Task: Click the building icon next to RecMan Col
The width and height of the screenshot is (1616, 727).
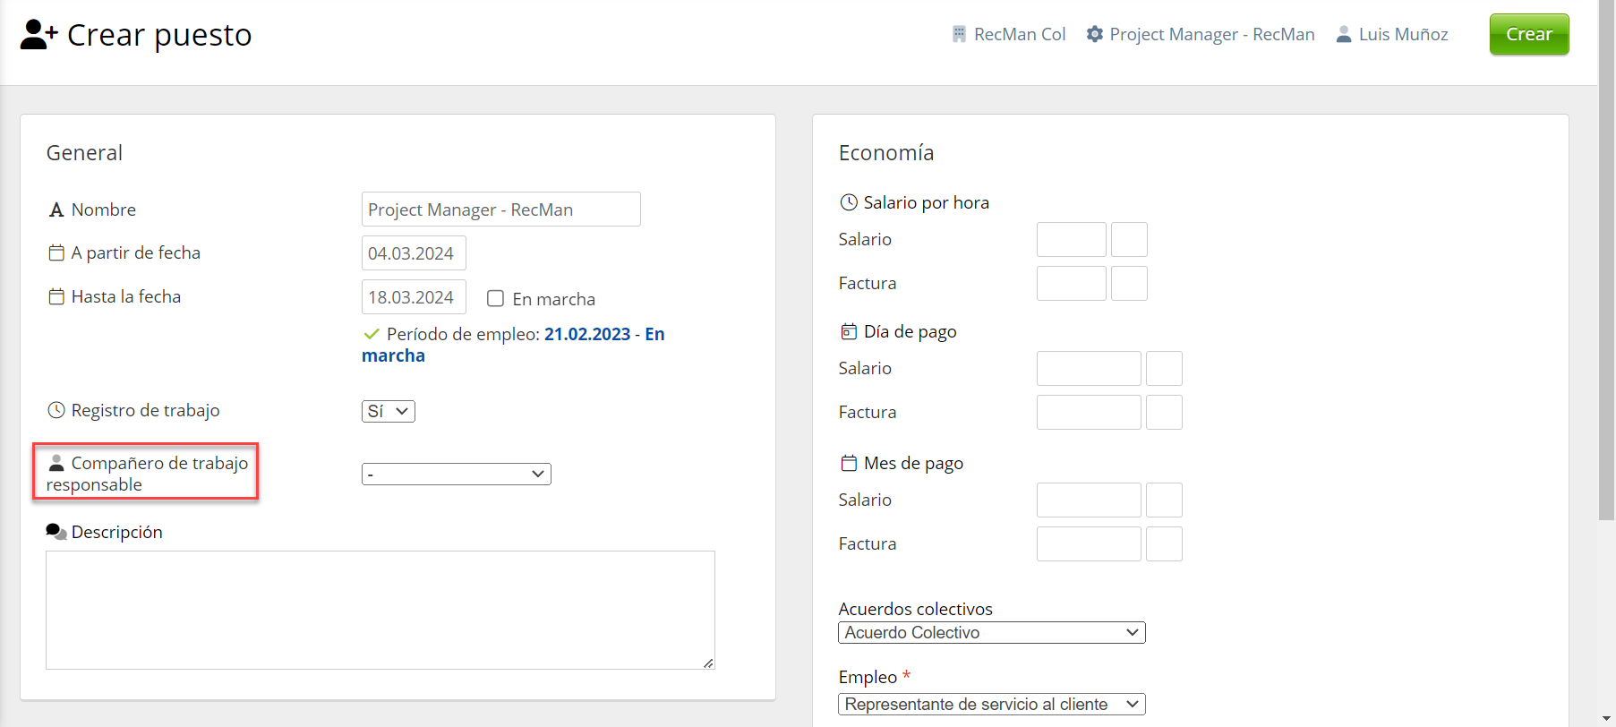Action: pos(959,35)
